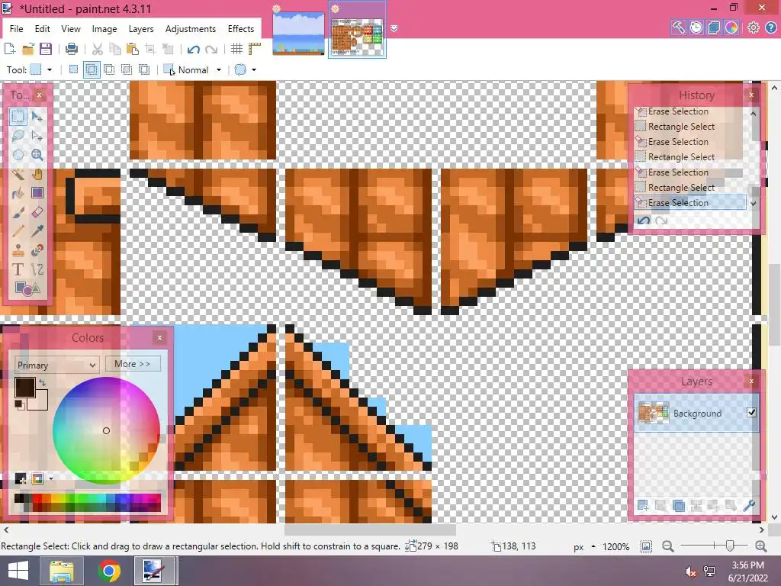Viewport: 781px width, 586px height.
Task: Open the View menu
Action: coord(71,29)
